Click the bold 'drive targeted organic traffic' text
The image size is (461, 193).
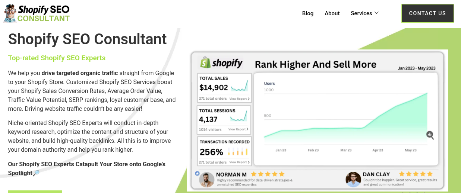[80, 73]
